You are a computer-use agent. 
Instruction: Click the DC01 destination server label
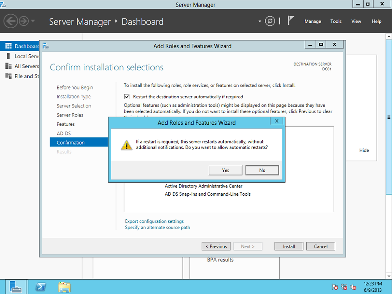coord(326,69)
